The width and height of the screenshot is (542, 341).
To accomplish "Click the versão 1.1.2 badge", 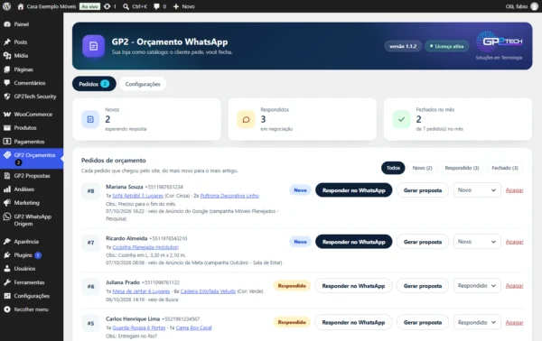I will coord(403,46).
